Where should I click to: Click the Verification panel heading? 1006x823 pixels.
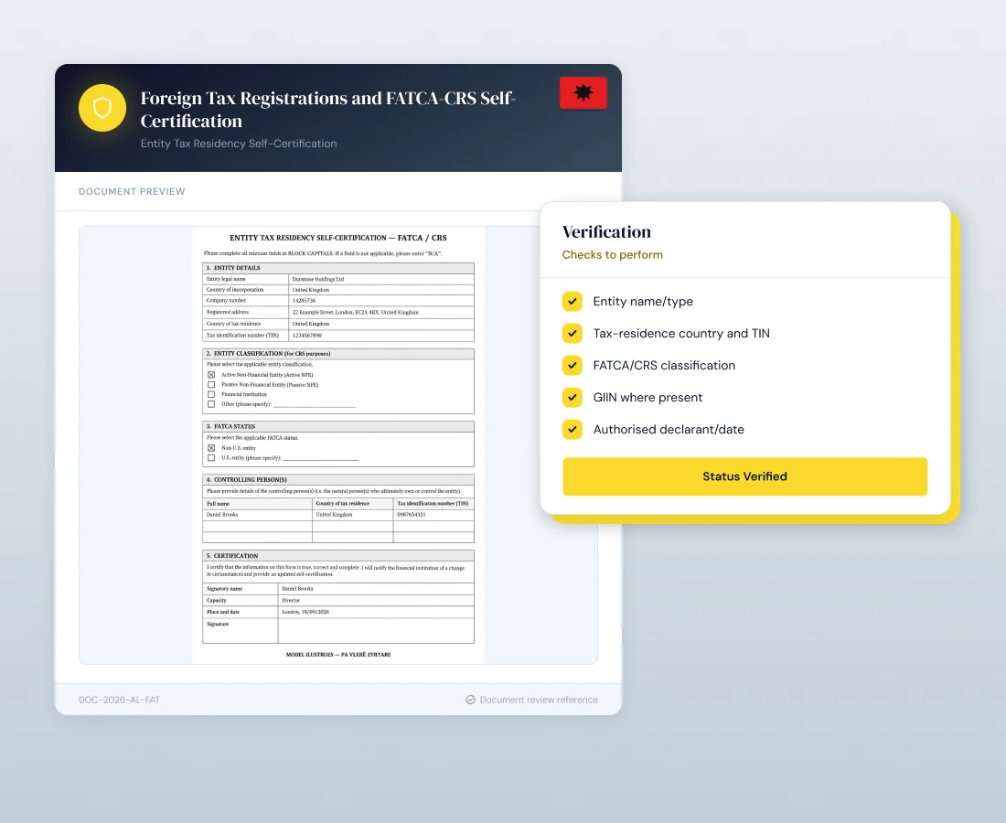[606, 231]
